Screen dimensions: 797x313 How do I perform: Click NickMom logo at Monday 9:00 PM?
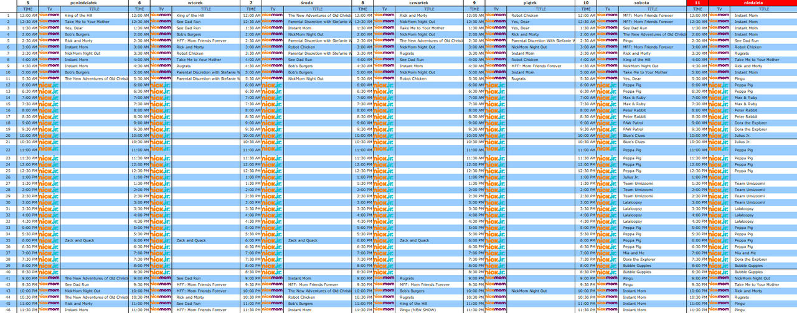(50, 278)
